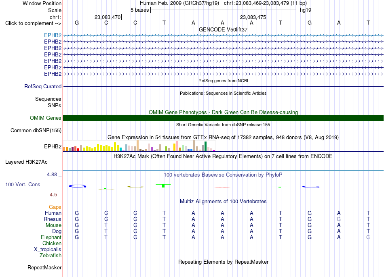The height and width of the screenshot is (277, 384).
Task: Click the 23,083,475 position marker
Action: pos(253,17)
